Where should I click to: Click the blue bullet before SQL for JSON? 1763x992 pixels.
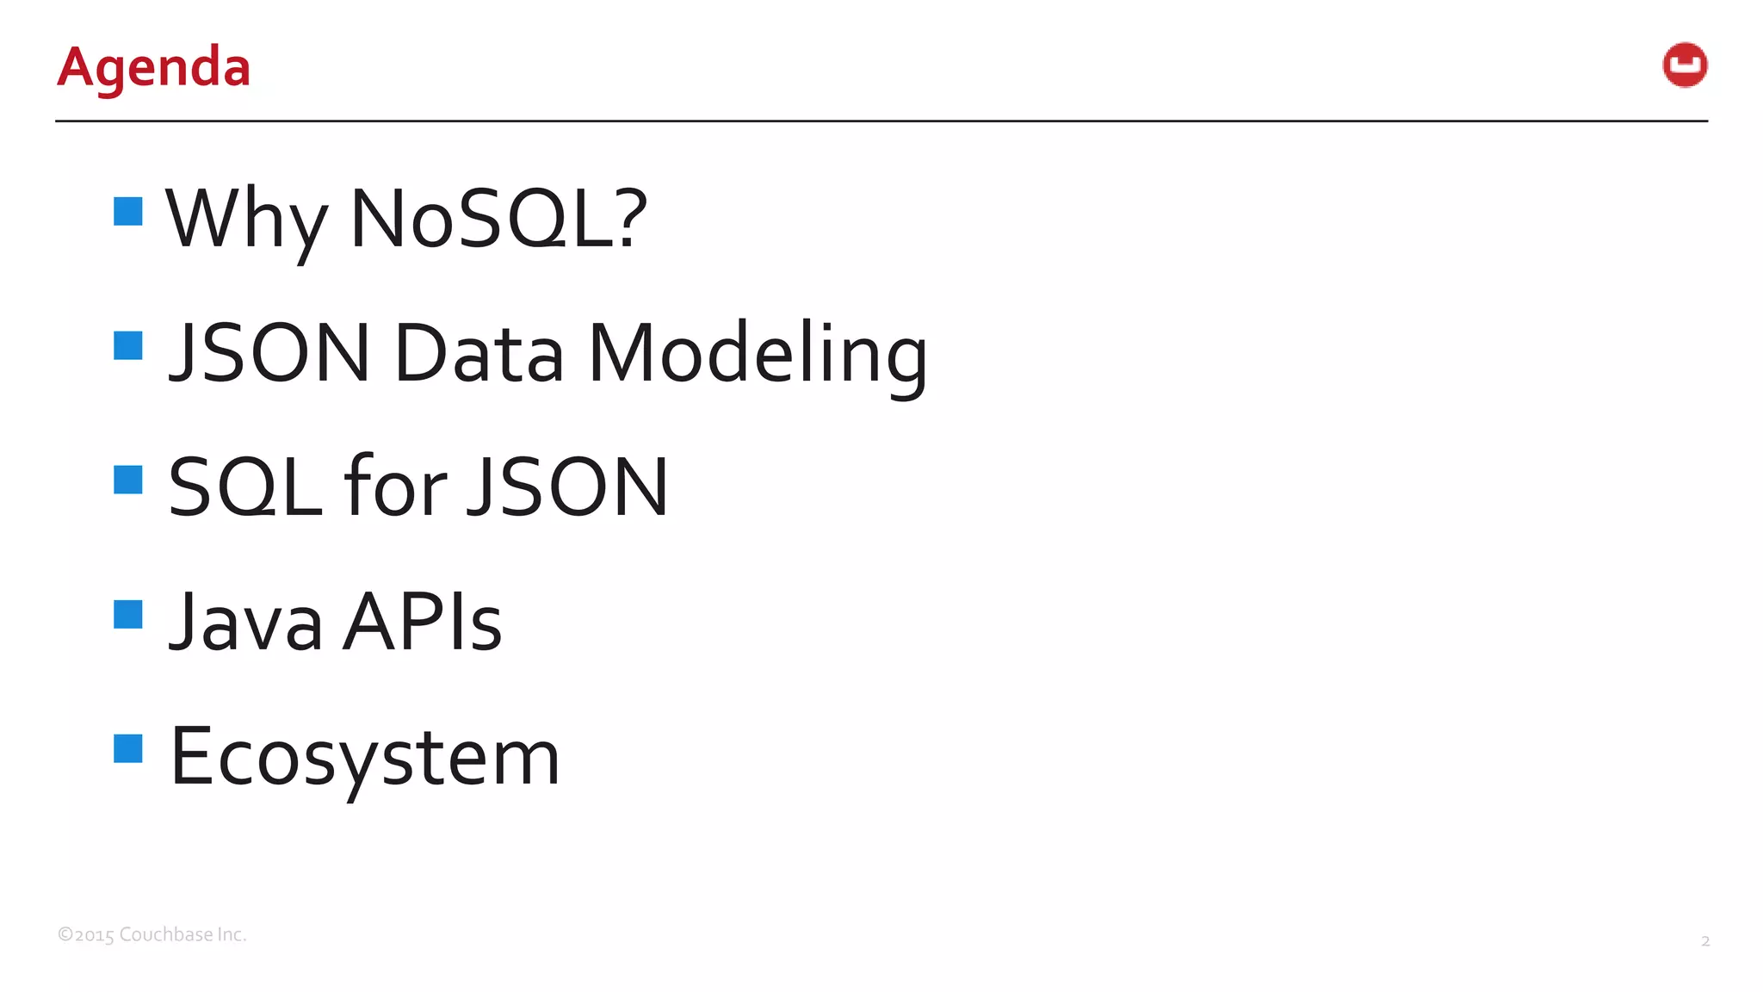[x=128, y=480]
